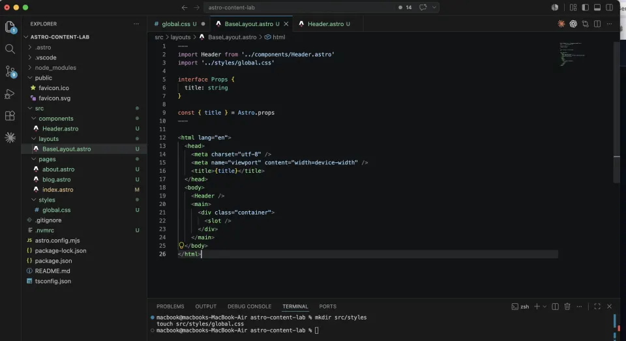Open Source Control view in activity bar
Screen dimensions: 626x341
click(x=10, y=72)
